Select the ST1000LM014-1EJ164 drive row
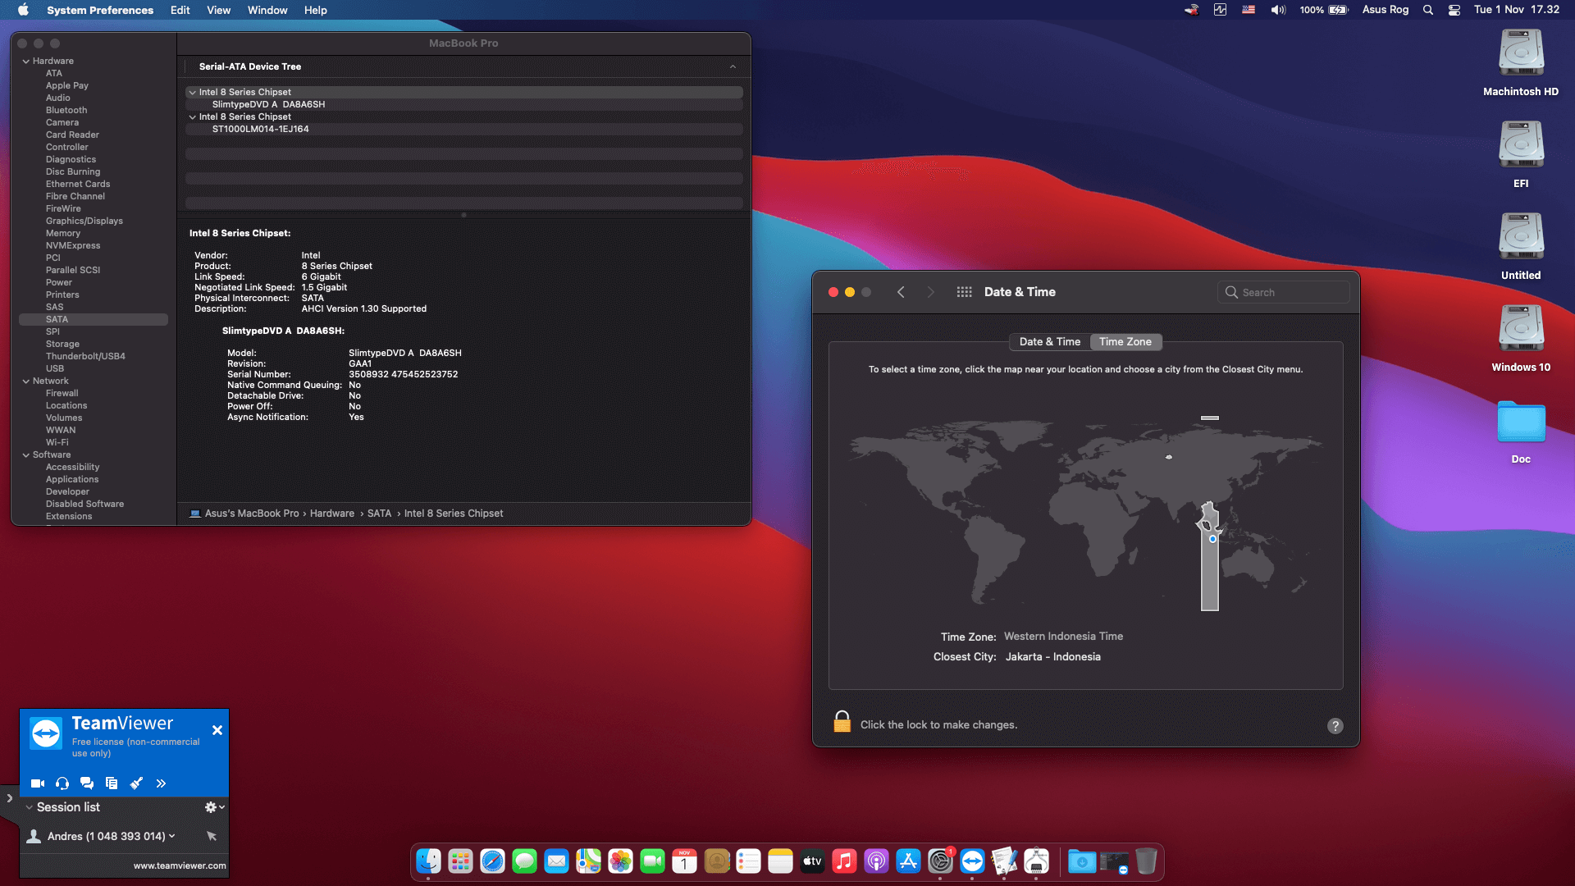The height and width of the screenshot is (886, 1575). click(x=260, y=129)
